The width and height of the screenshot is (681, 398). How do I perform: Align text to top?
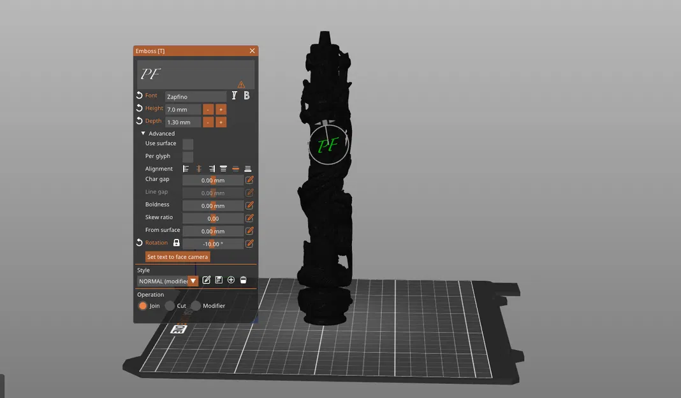tap(223, 169)
